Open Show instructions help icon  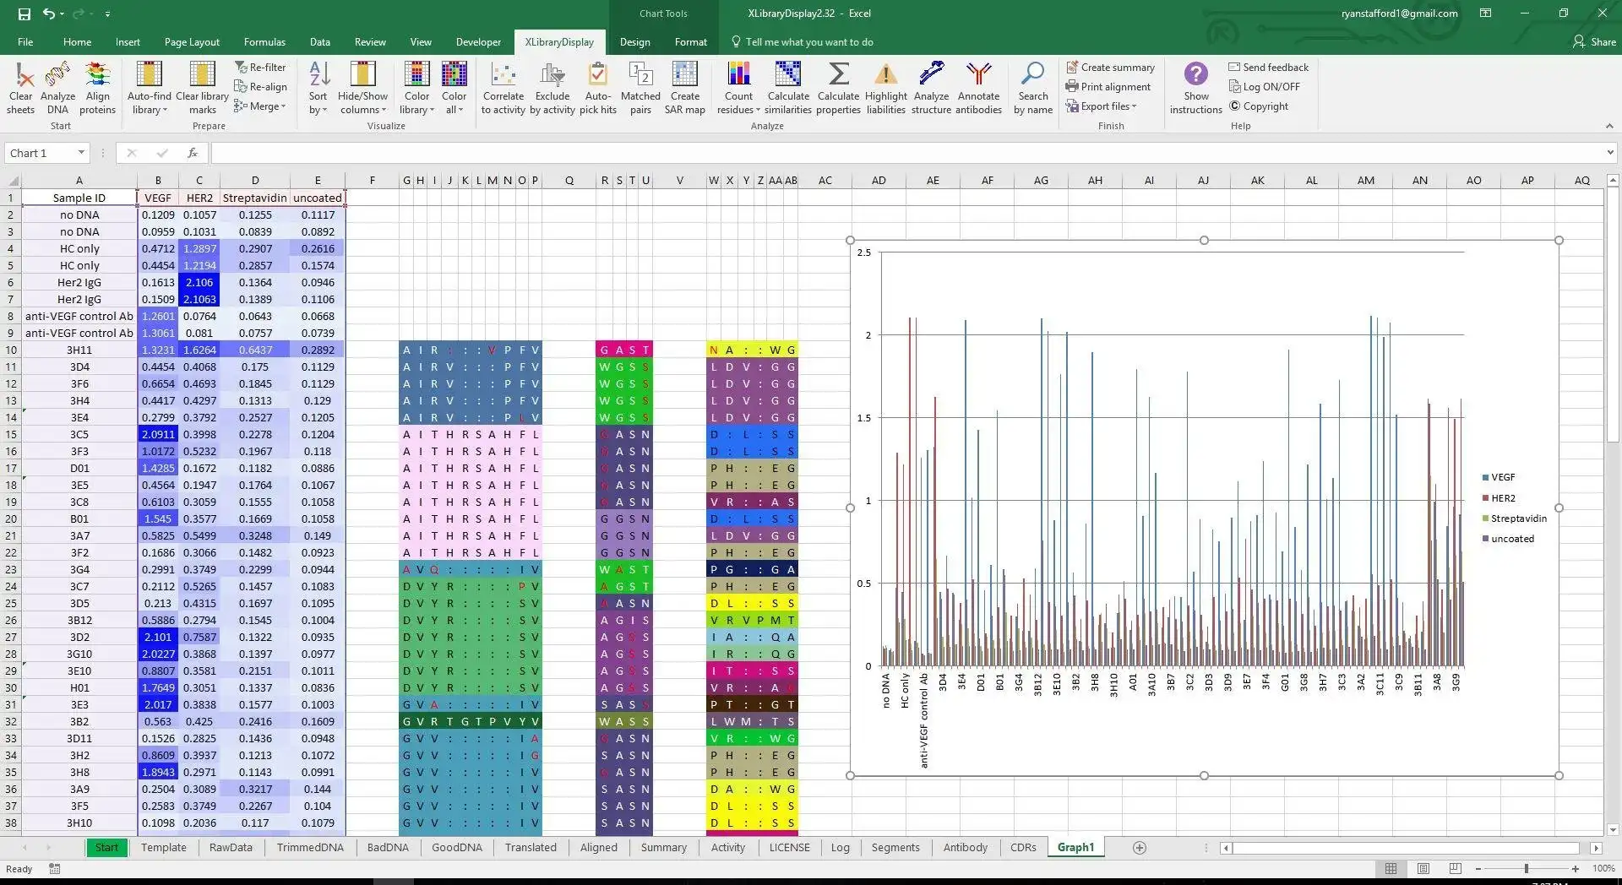point(1196,88)
